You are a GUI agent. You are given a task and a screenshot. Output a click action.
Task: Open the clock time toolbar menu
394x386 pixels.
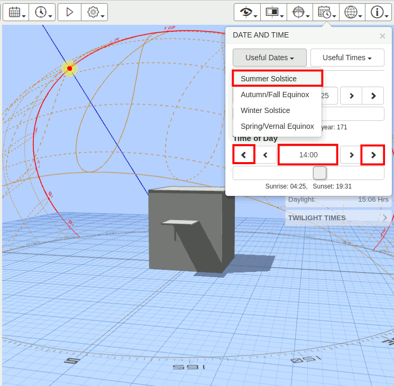tap(42, 13)
